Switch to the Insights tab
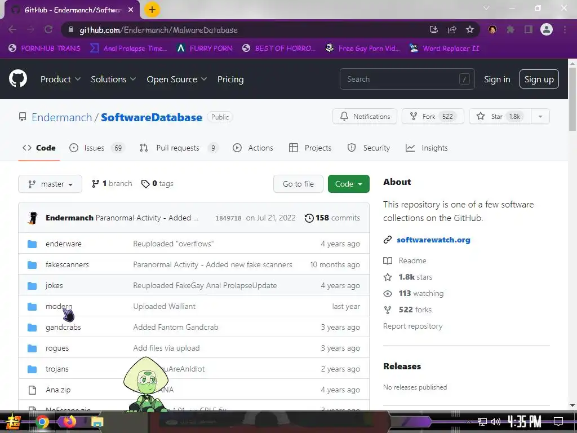The image size is (577, 433). 427,148
